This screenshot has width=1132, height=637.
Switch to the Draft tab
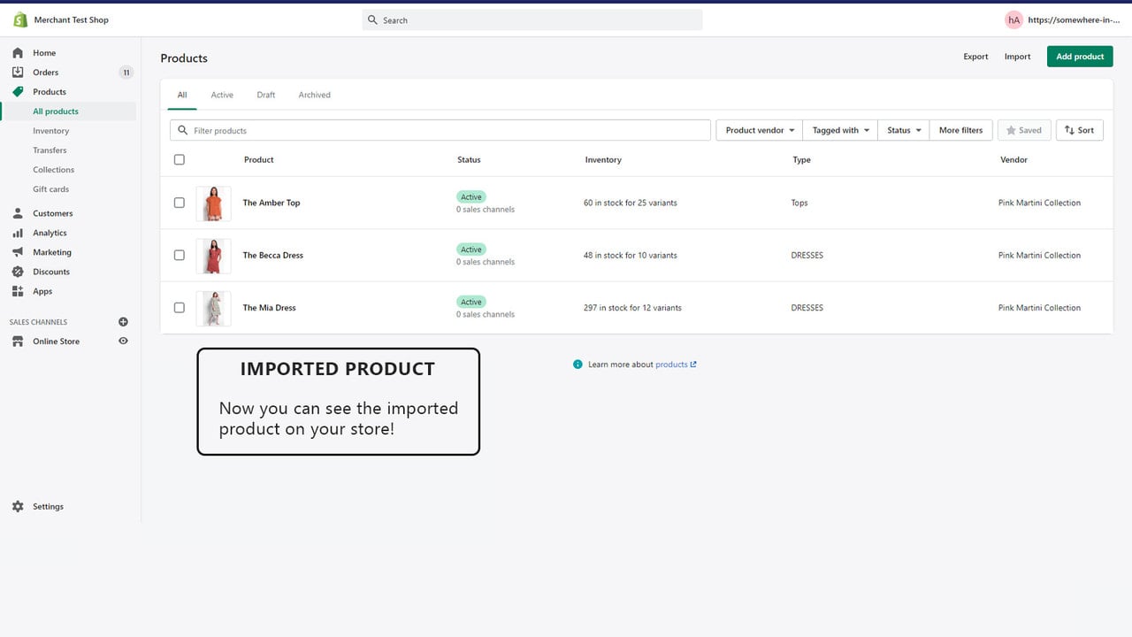coord(266,95)
